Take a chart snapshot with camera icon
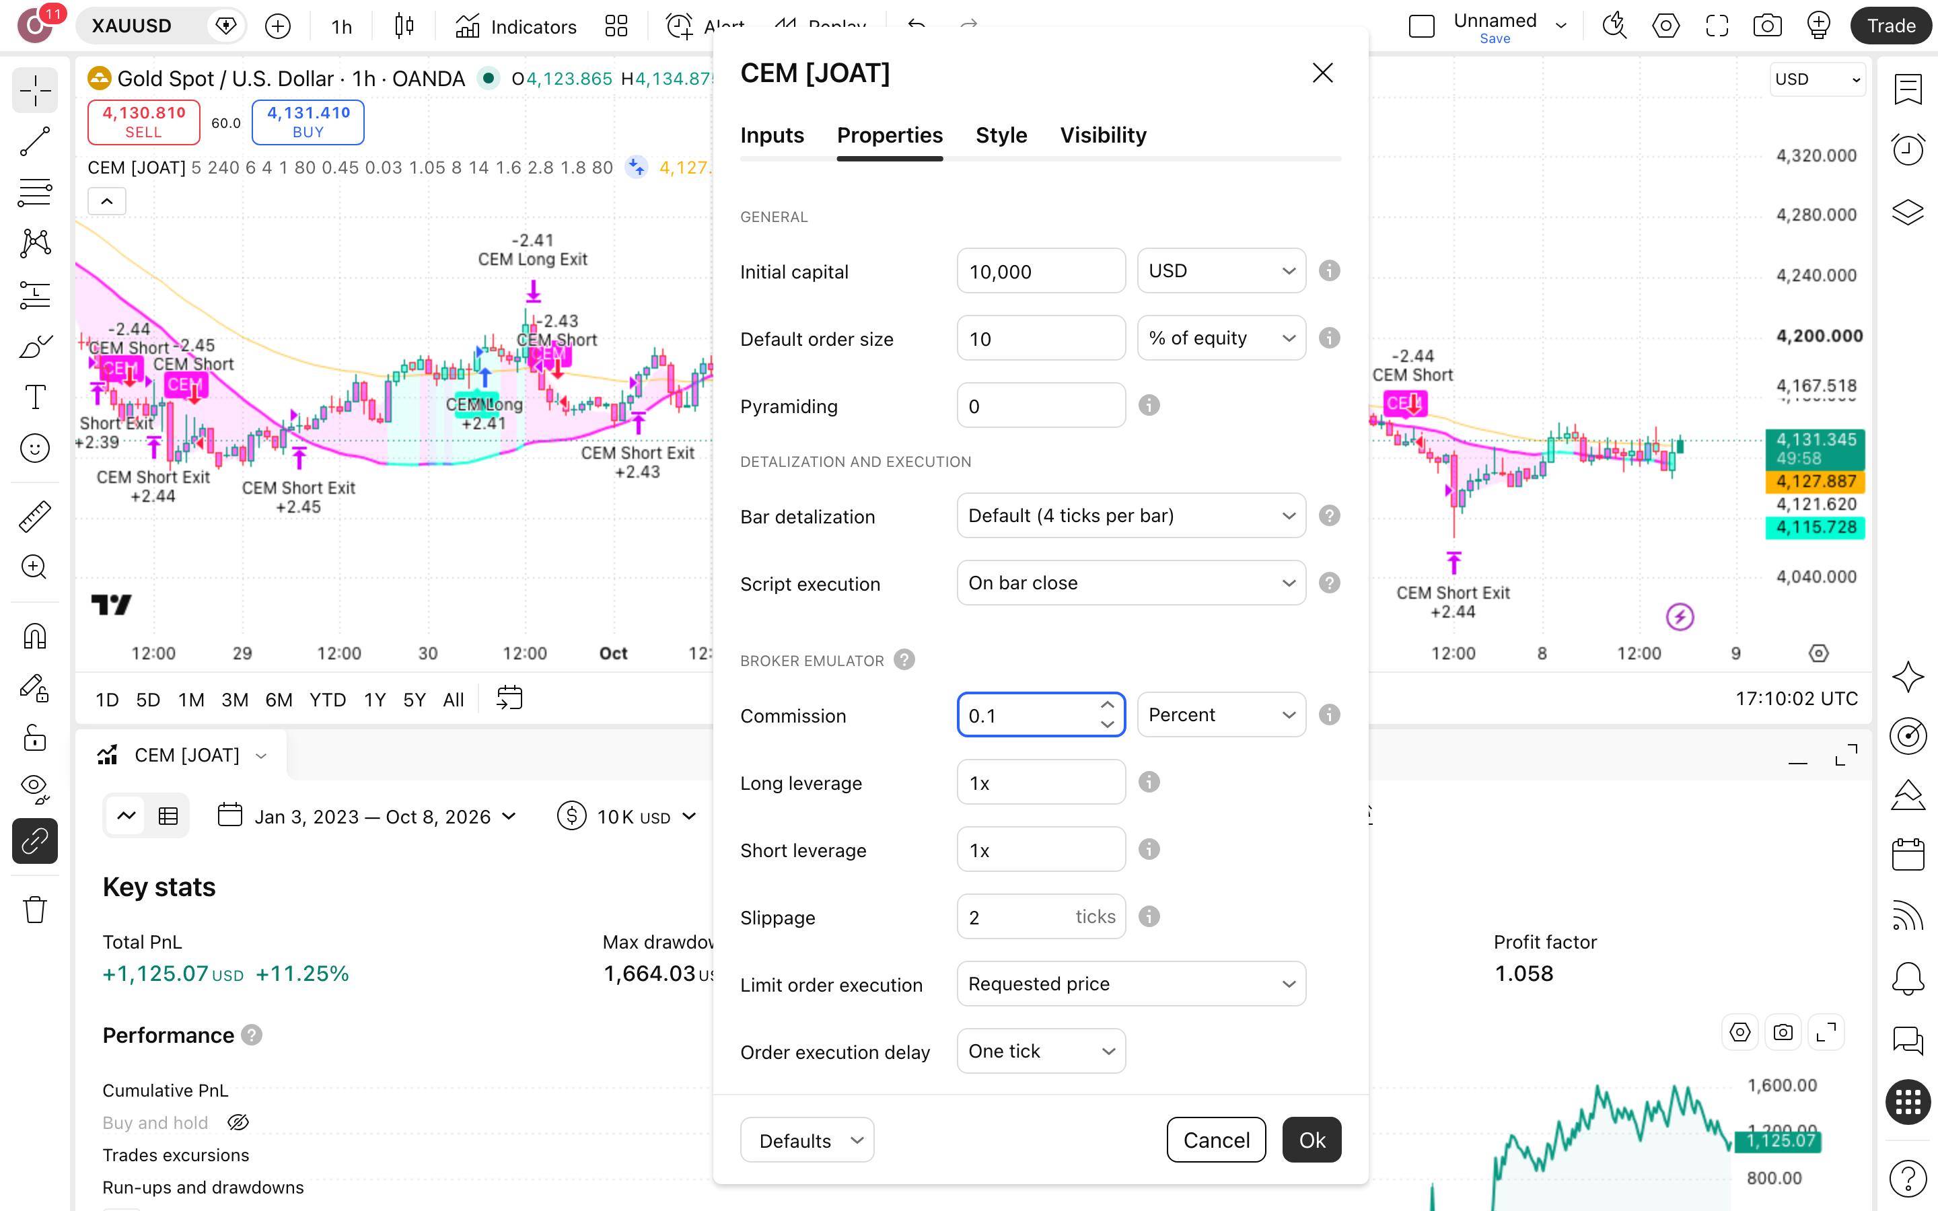 1766,26
